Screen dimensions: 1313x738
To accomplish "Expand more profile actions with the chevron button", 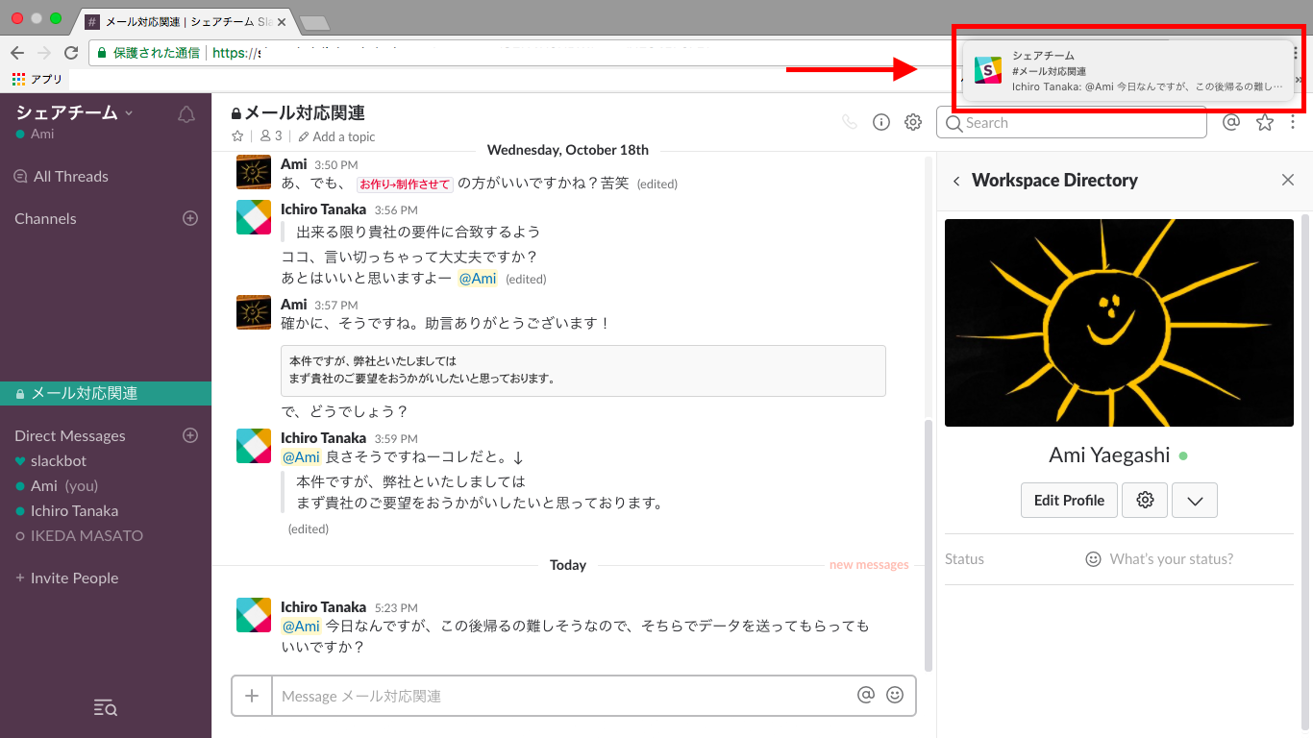I will click(x=1194, y=500).
